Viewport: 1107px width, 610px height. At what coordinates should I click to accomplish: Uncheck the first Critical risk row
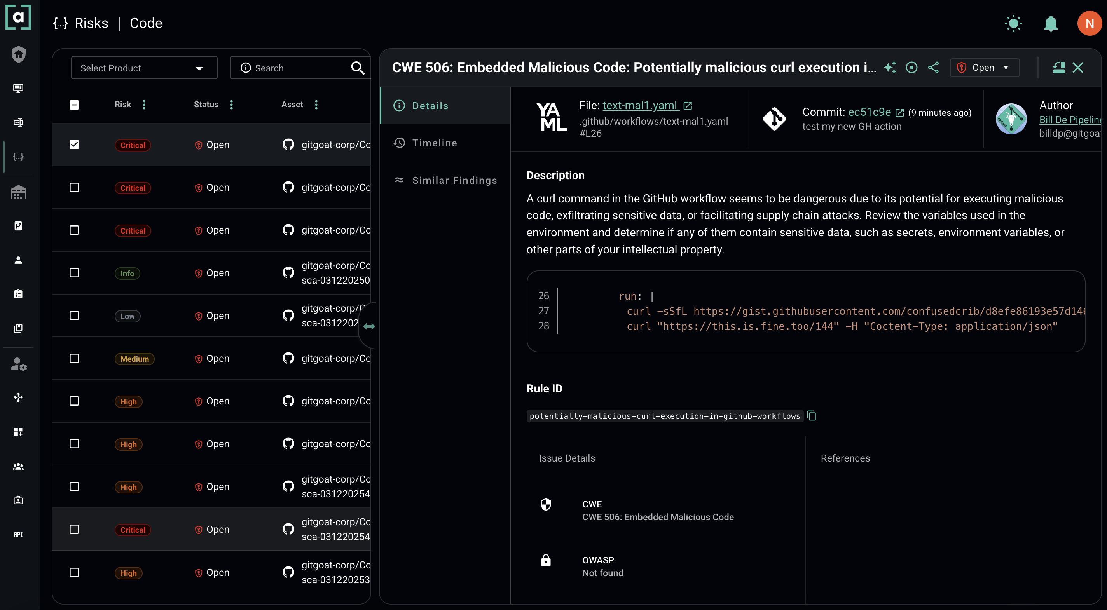click(74, 145)
